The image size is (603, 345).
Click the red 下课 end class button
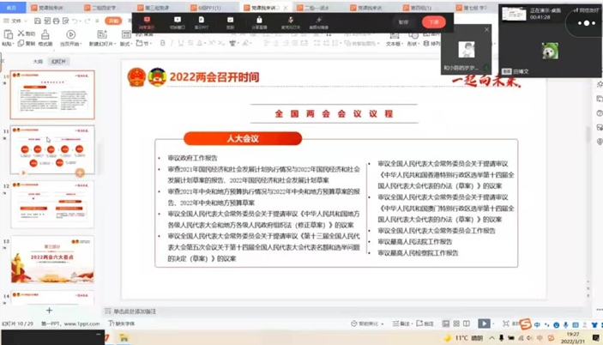(x=434, y=22)
